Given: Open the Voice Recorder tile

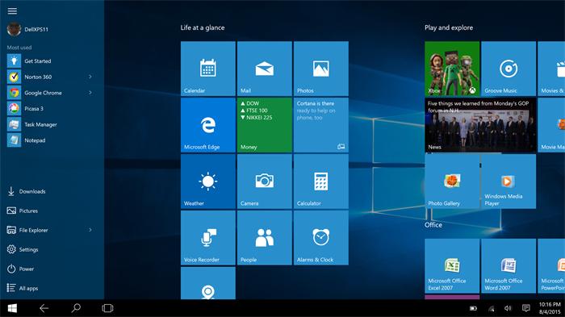Looking at the screenshot, I should (x=208, y=238).
